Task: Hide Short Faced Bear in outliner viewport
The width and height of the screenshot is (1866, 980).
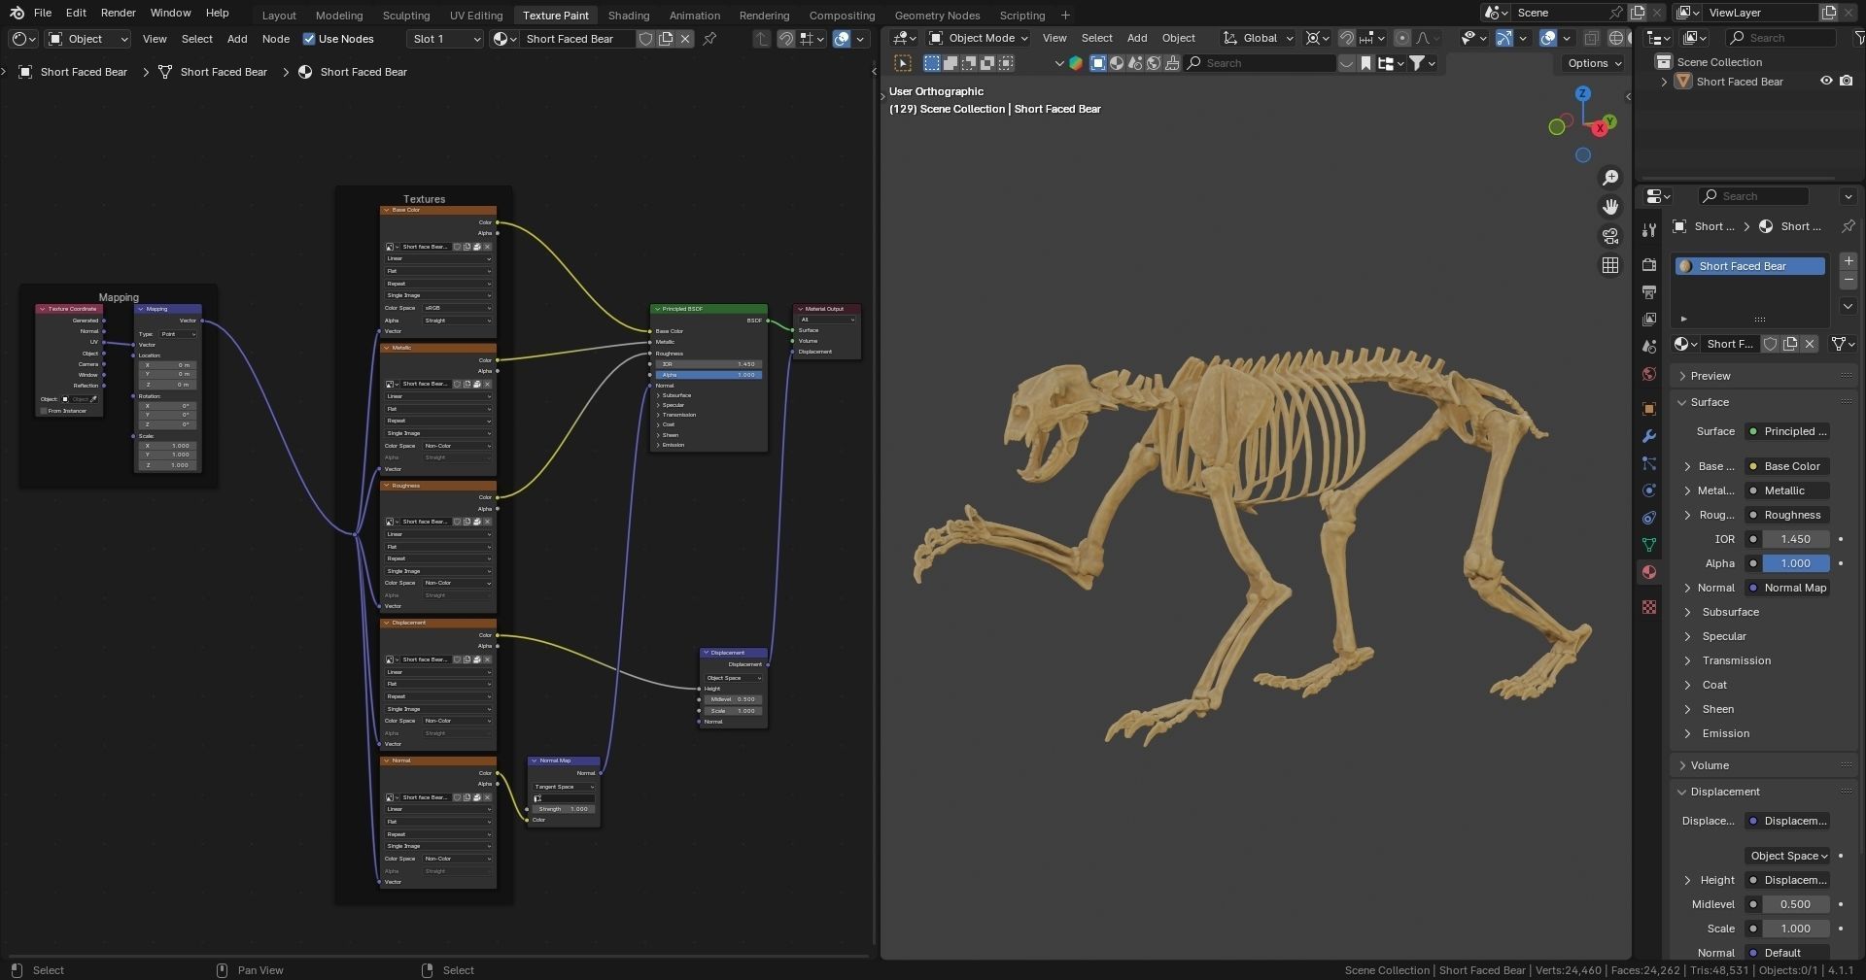Action: point(1826,82)
